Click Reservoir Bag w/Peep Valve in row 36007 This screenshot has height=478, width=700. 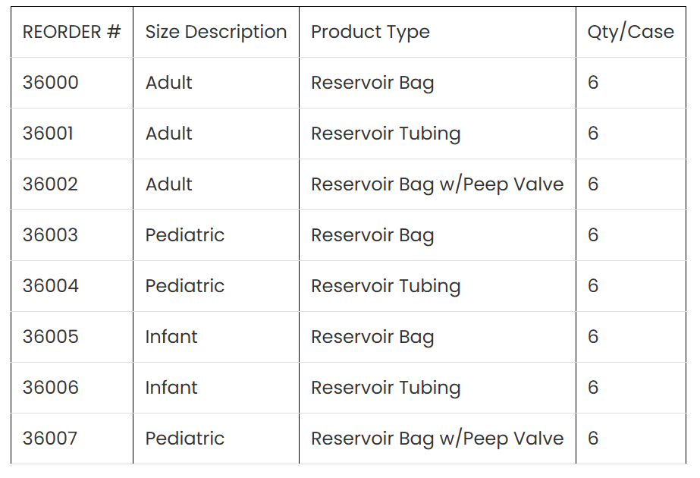click(437, 439)
